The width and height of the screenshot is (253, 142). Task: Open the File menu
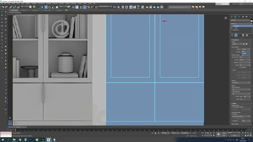pos(2,4)
